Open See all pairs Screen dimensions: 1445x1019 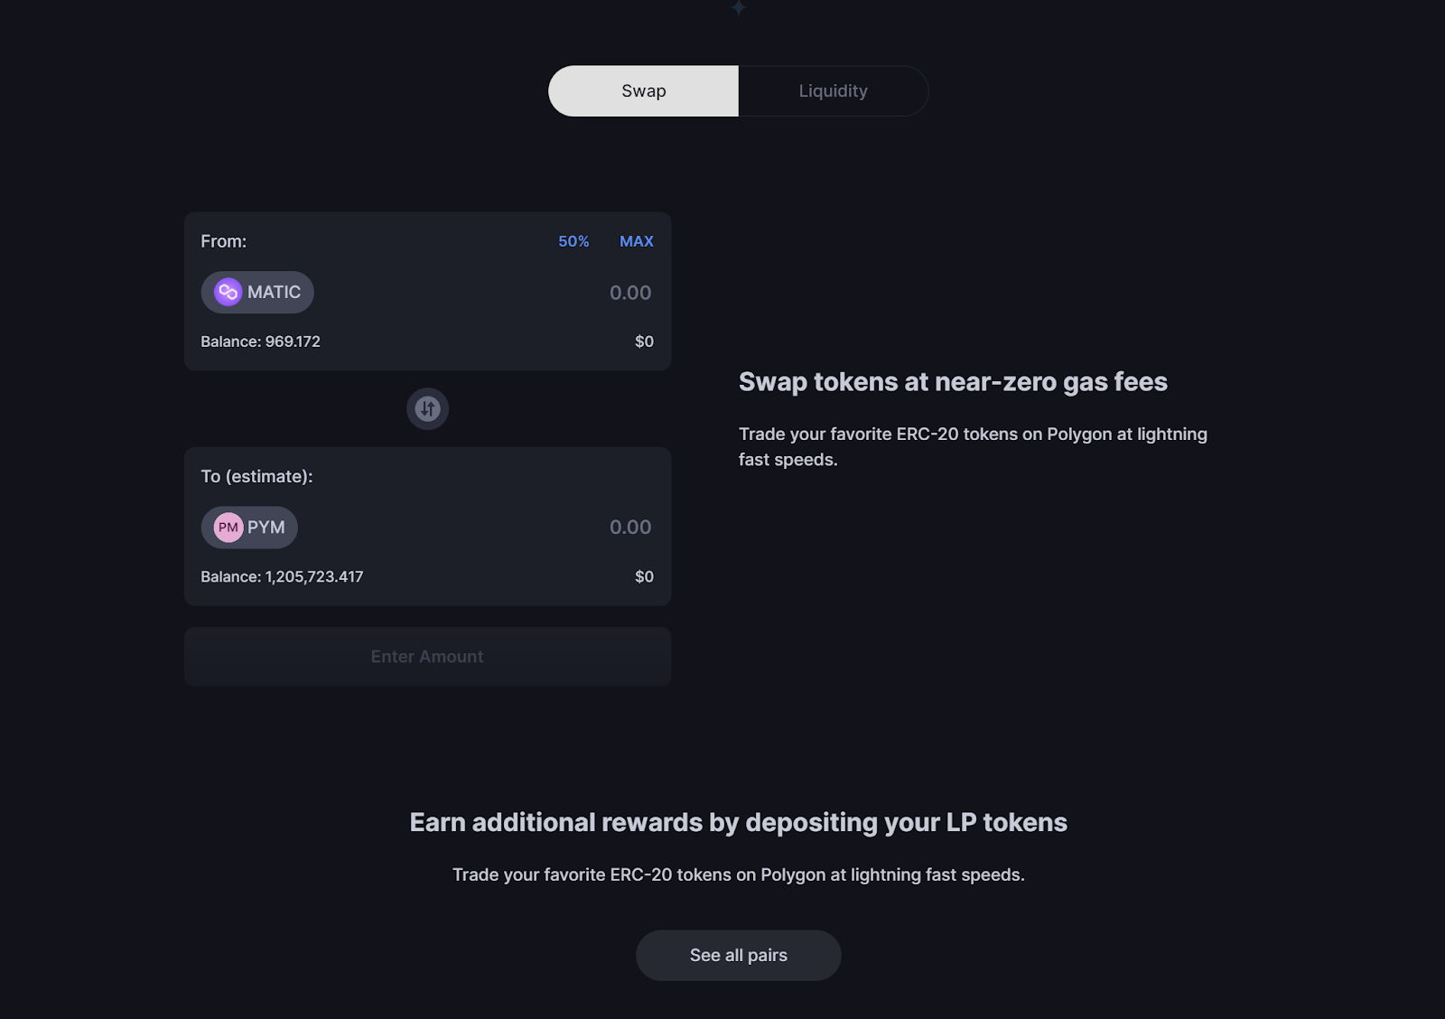pos(738,955)
